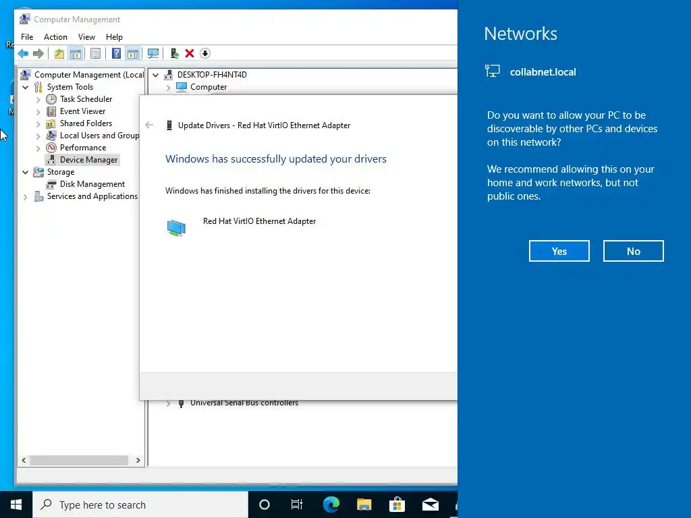
Task: Click No to deny network discovery
Action: point(633,251)
